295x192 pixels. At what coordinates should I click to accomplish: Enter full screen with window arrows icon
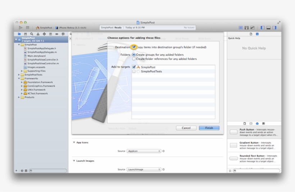pyautogui.click(x=279, y=23)
